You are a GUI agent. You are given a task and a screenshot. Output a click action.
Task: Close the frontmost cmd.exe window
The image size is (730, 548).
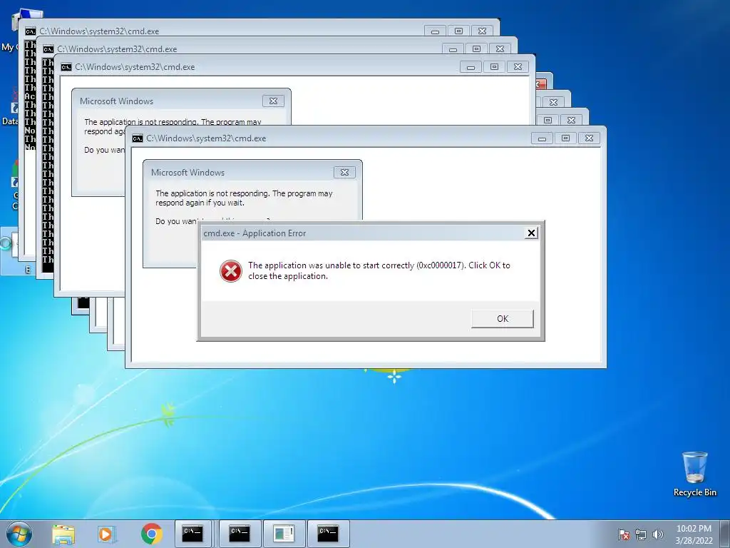click(x=589, y=138)
